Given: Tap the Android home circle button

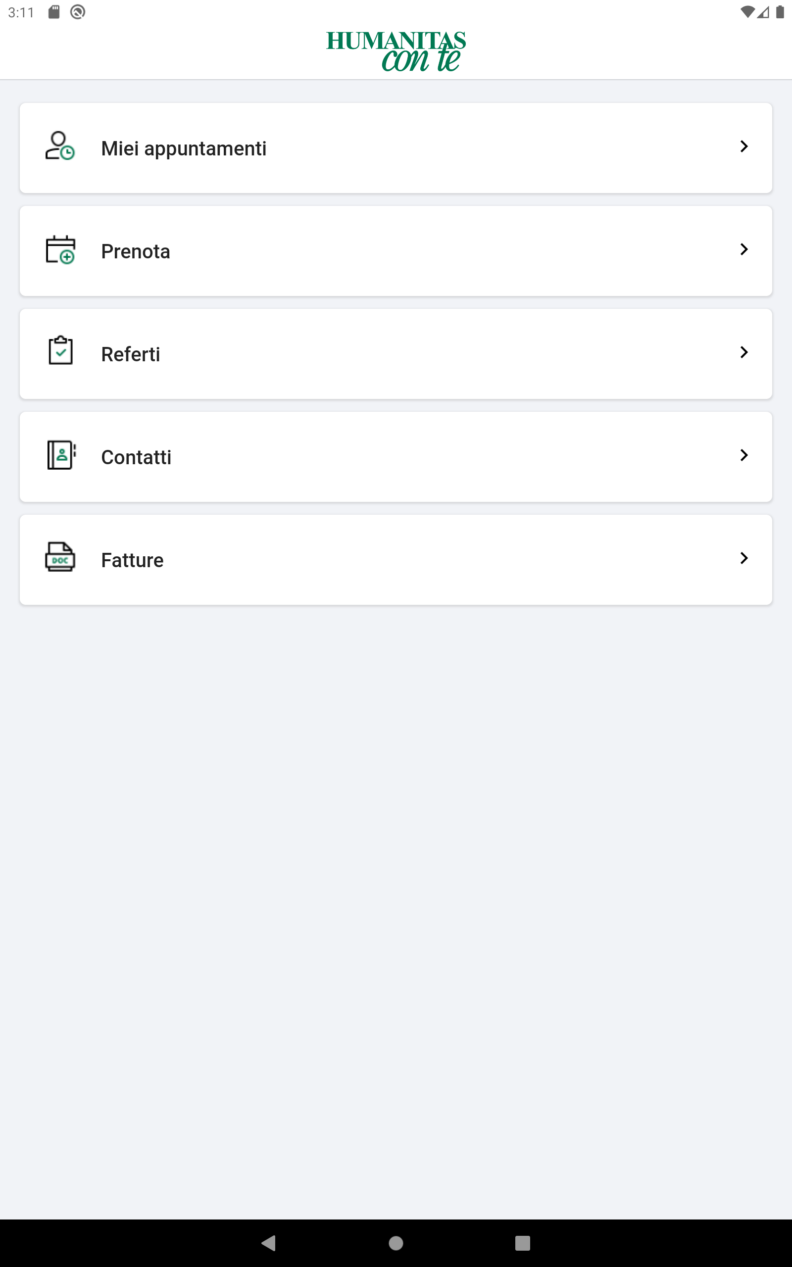Looking at the screenshot, I should pos(396,1243).
